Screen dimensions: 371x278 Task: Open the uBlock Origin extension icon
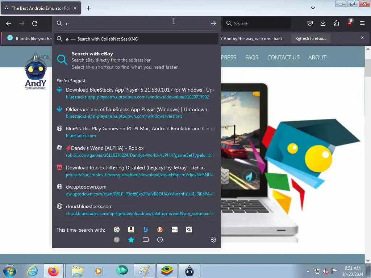[x=350, y=23]
